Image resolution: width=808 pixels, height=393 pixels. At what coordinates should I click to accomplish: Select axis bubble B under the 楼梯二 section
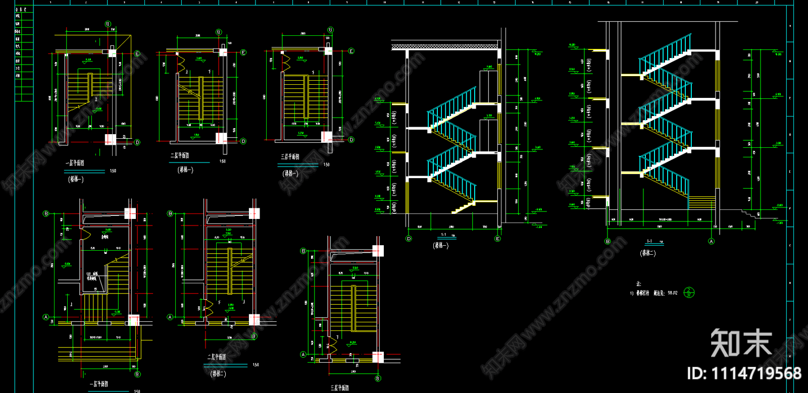pos(608,241)
